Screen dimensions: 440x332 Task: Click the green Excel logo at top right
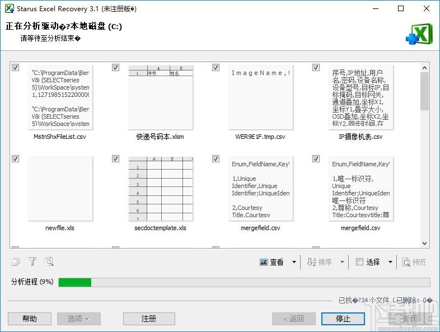(x=419, y=34)
